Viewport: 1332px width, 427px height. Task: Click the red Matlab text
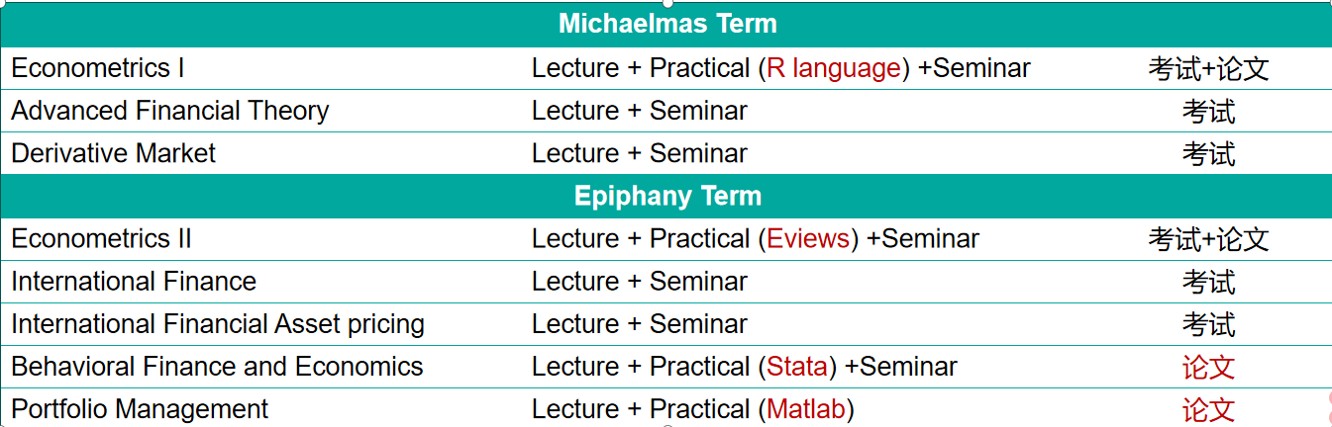[x=806, y=409]
